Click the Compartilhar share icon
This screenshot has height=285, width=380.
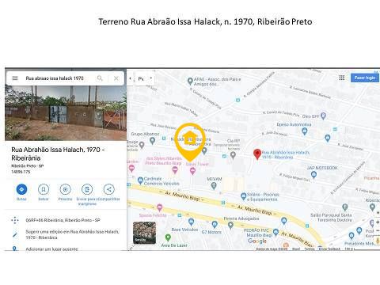point(109,189)
